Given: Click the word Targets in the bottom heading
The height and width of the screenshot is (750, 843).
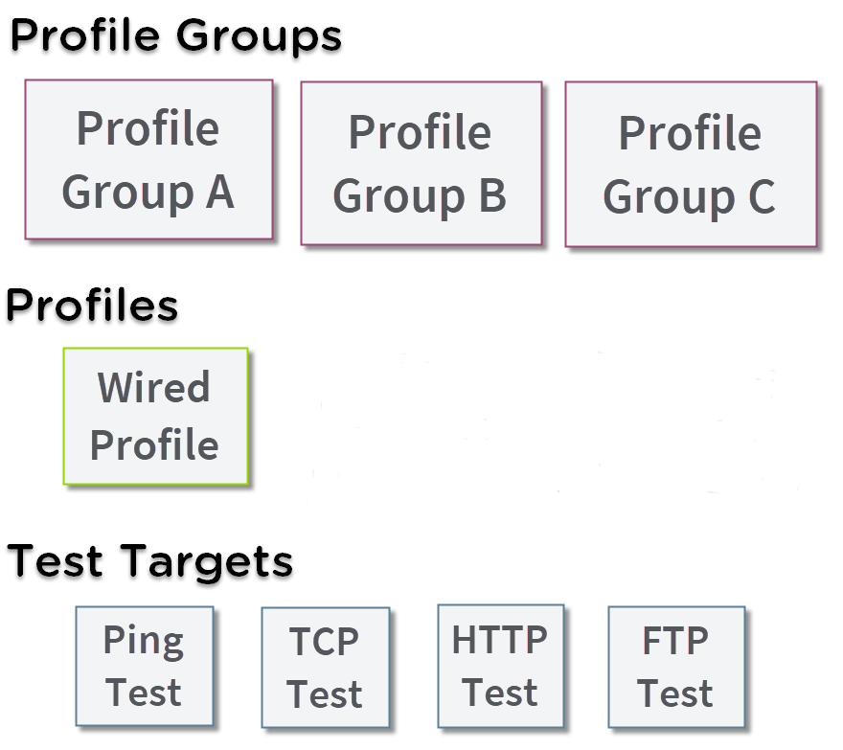Looking at the screenshot, I should tap(207, 563).
